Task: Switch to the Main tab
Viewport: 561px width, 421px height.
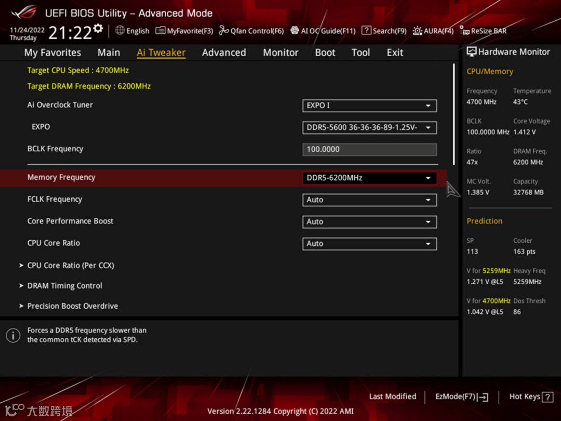Action: (109, 52)
